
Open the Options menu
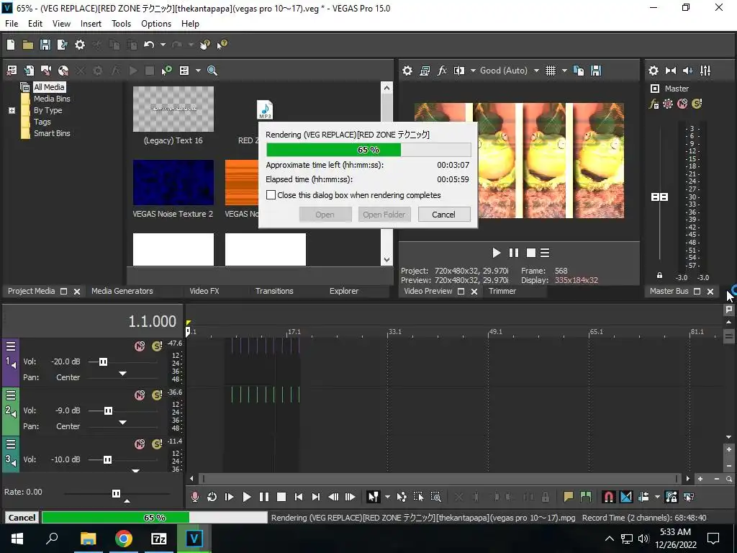click(x=156, y=24)
